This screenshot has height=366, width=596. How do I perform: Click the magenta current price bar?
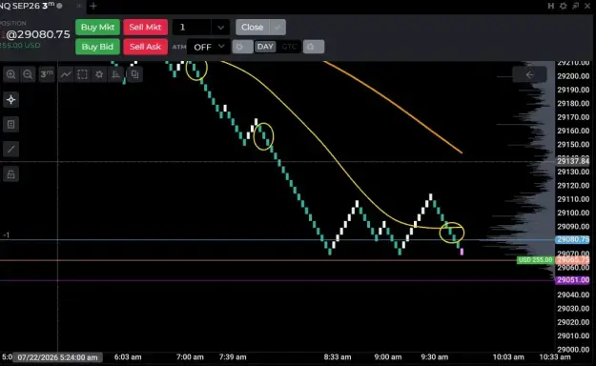(462, 252)
